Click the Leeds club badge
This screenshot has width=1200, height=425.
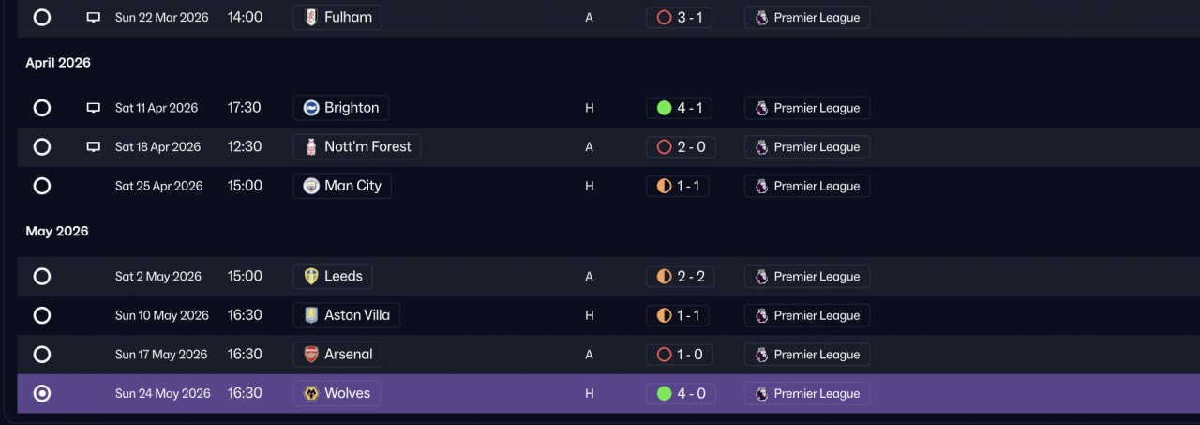[x=311, y=276]
